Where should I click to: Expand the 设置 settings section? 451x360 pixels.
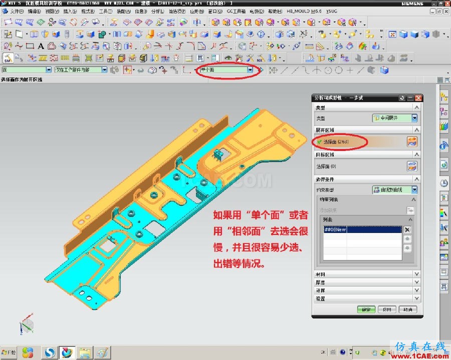tap(416, 298)
